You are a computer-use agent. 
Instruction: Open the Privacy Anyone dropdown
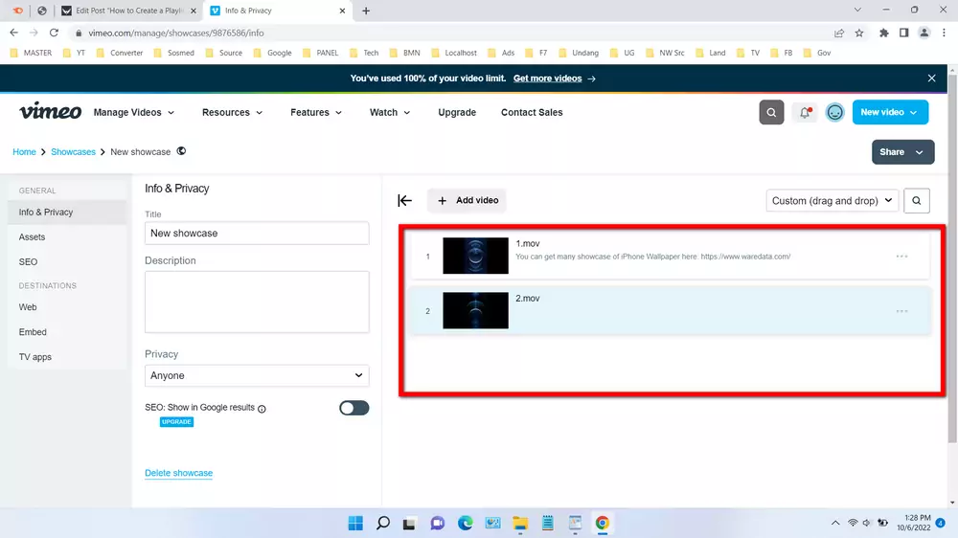point(257,375)
